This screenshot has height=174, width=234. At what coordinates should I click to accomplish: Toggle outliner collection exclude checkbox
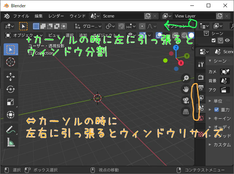pos(214,40)
